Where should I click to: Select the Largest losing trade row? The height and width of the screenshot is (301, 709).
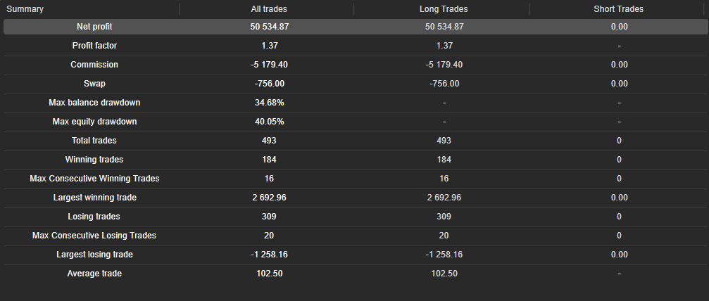pos(94,255)
